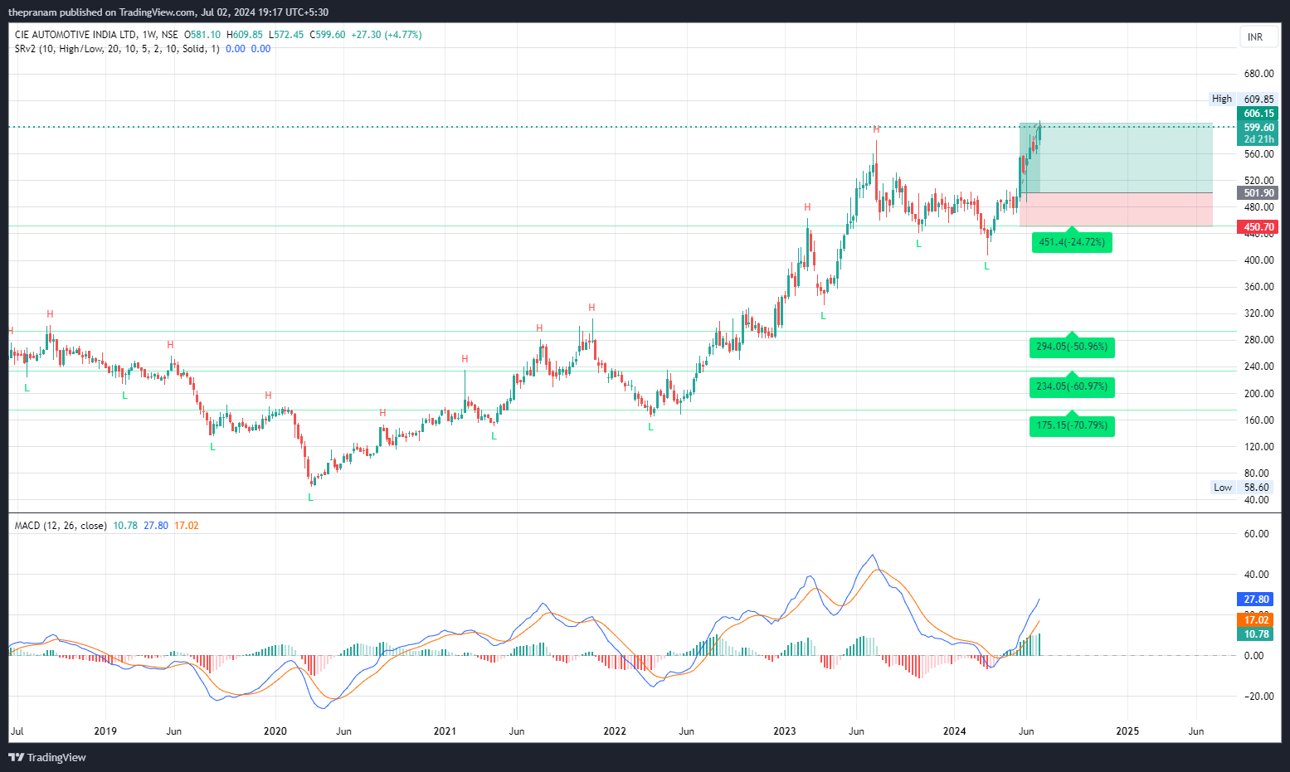This screenshot has height=772, width=1290.
Task: Click the TradingView logo at bottom left
Action: [47, 757]
